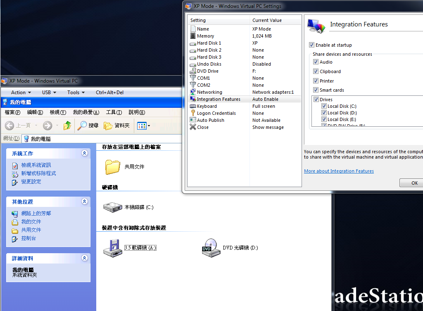Select the local disk C: drive icon
This screenshot has width=423, height=311.
(112, 207)
